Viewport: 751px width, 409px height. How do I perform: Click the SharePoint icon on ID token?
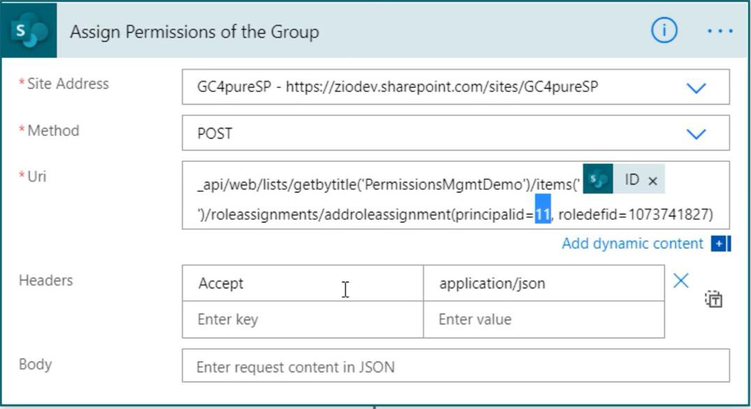[x=598, y=179]
